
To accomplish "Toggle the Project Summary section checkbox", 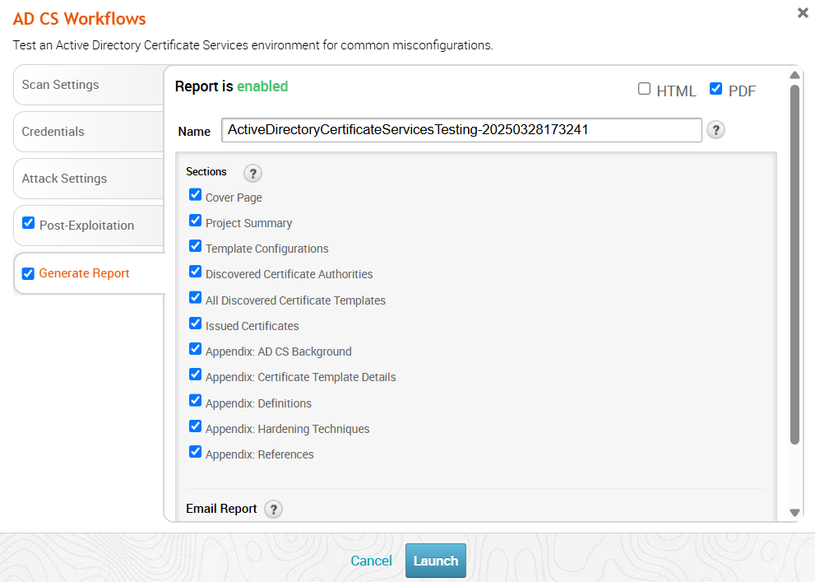I will click(x=195, y=221).
